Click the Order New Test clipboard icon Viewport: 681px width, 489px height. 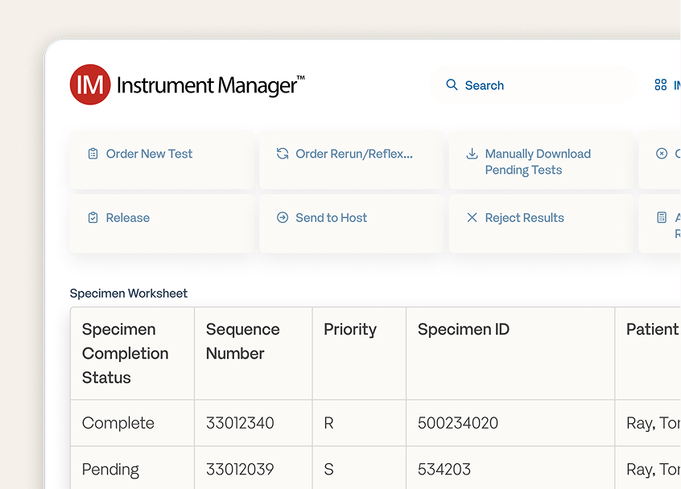[93, 154]
